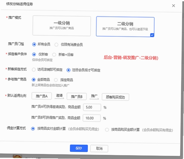Select 按商品实付金额计算 commission method

click(33, 128)
